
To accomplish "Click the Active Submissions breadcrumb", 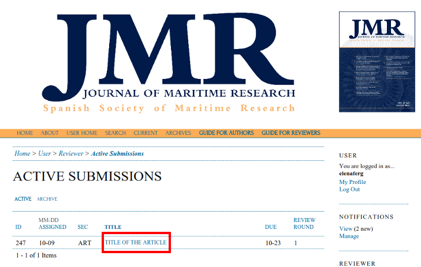I will point(117,153).
